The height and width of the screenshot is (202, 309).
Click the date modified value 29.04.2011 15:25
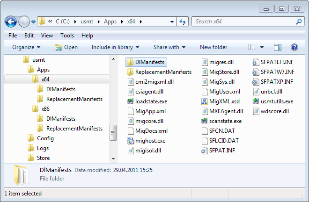(x=132, y=170)
